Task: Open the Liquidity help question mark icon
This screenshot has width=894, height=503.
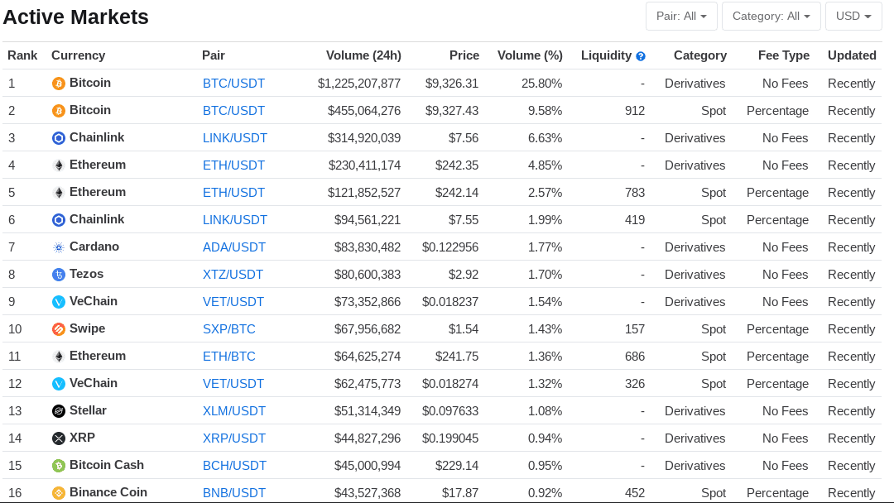Action: [641, 56]
